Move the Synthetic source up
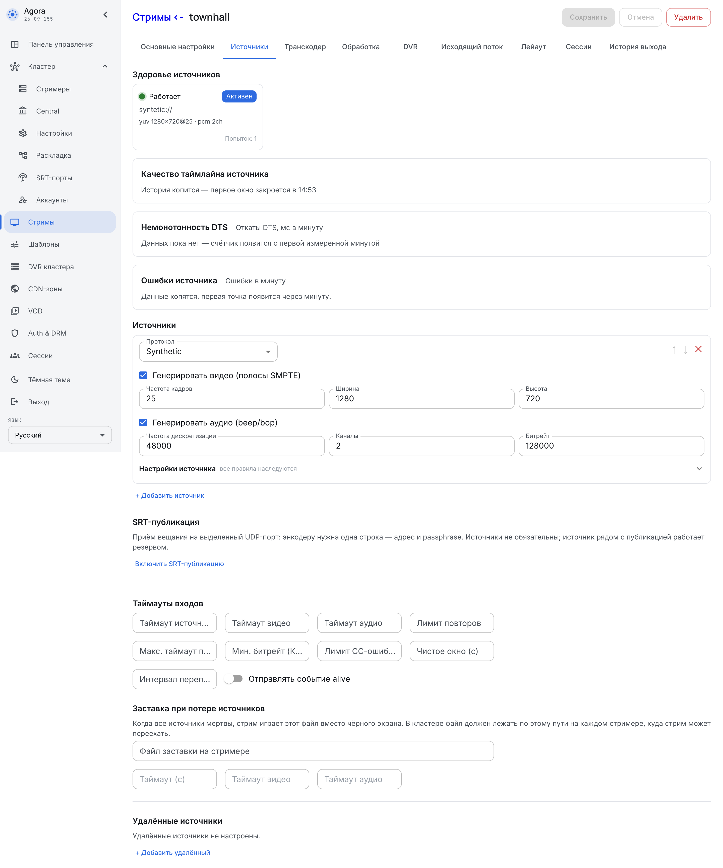The width and height of the screenshot is (723, 868). (x=674, y=350)
